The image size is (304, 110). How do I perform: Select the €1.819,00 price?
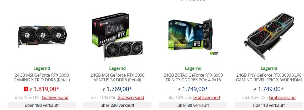click(x=44, y=89)
